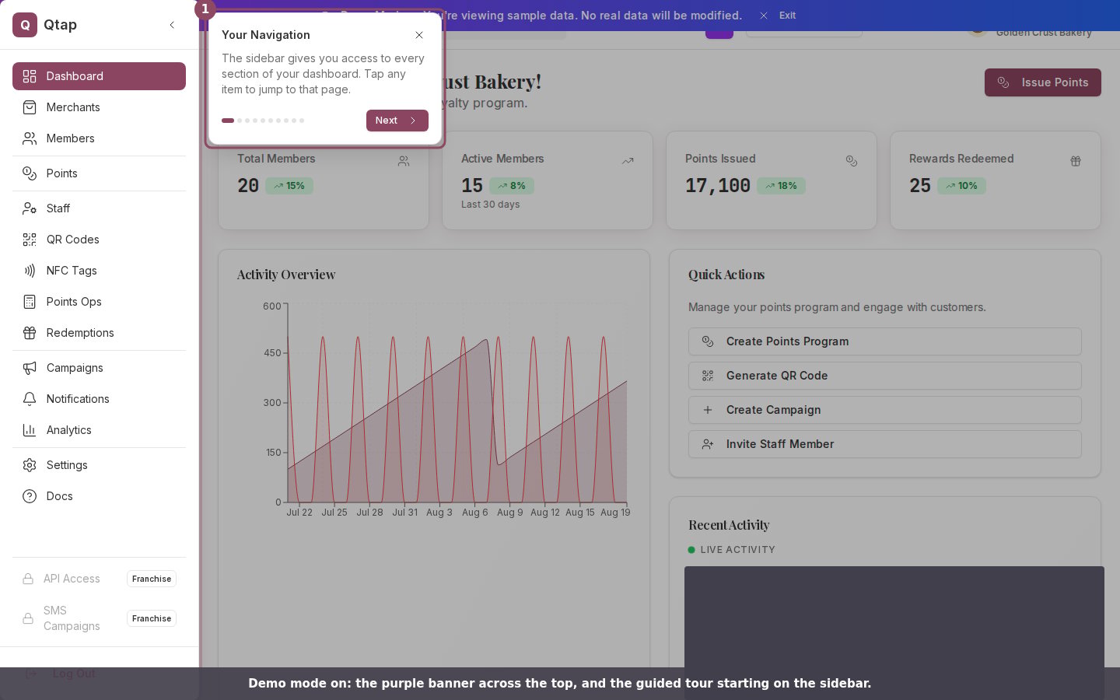Click the Log Out item in sidebar
Image resolution: width=1120 pixels, height=700 pixels.
click(74, 674)
